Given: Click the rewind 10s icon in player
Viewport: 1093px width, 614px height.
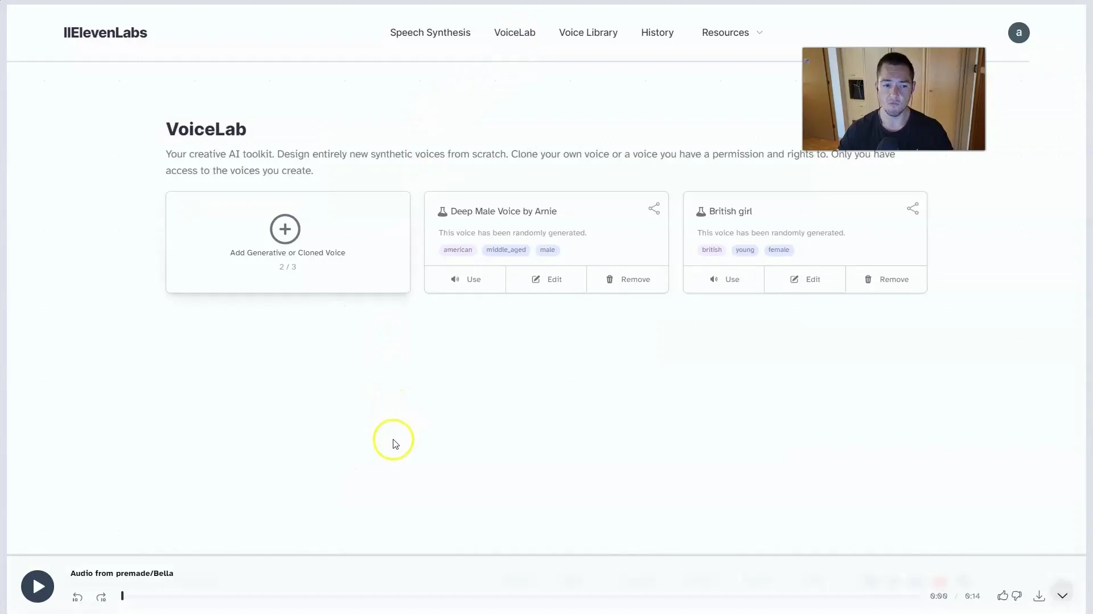Looking at the screenshot, I should pos(77,596).
